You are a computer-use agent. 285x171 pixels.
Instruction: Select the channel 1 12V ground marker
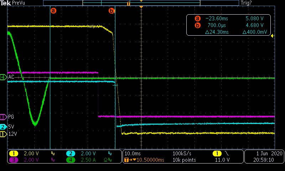[3, 134]
